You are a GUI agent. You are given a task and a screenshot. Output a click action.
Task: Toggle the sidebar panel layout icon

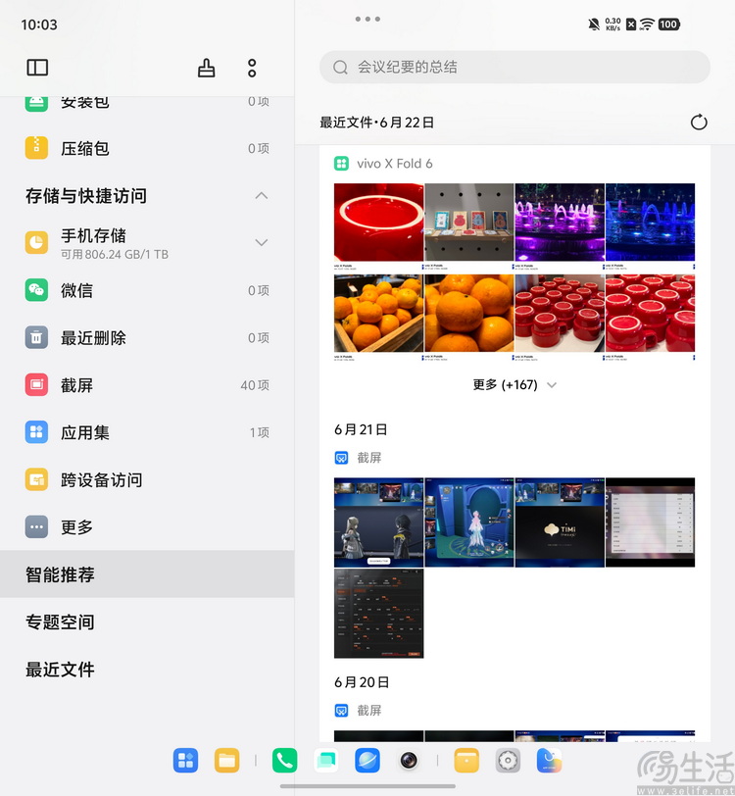pos(37,68)
